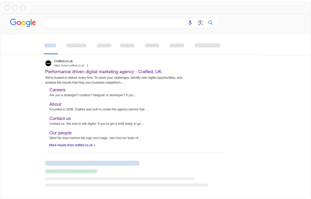Open the three-dot menu beside crafted.co.uk URL
311x199 pixels.
87,66
